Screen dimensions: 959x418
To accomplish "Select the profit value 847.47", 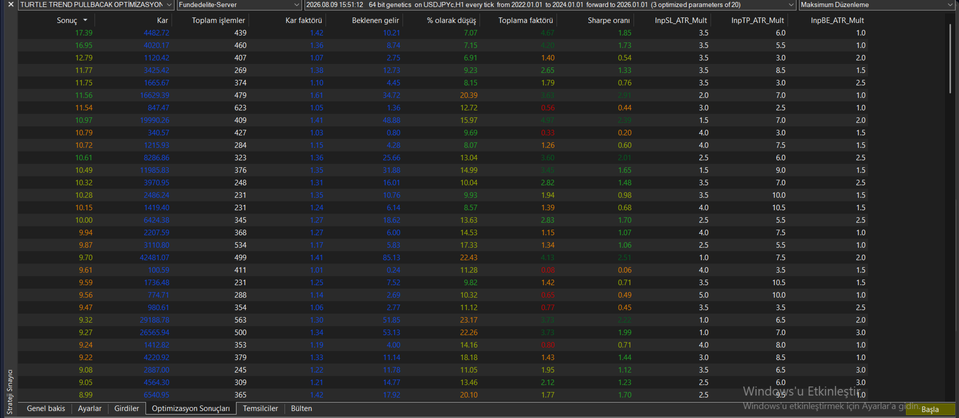I will [x=158, y=108].
